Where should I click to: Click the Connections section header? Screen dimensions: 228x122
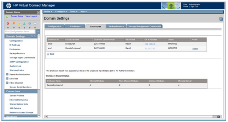(21, 91)
